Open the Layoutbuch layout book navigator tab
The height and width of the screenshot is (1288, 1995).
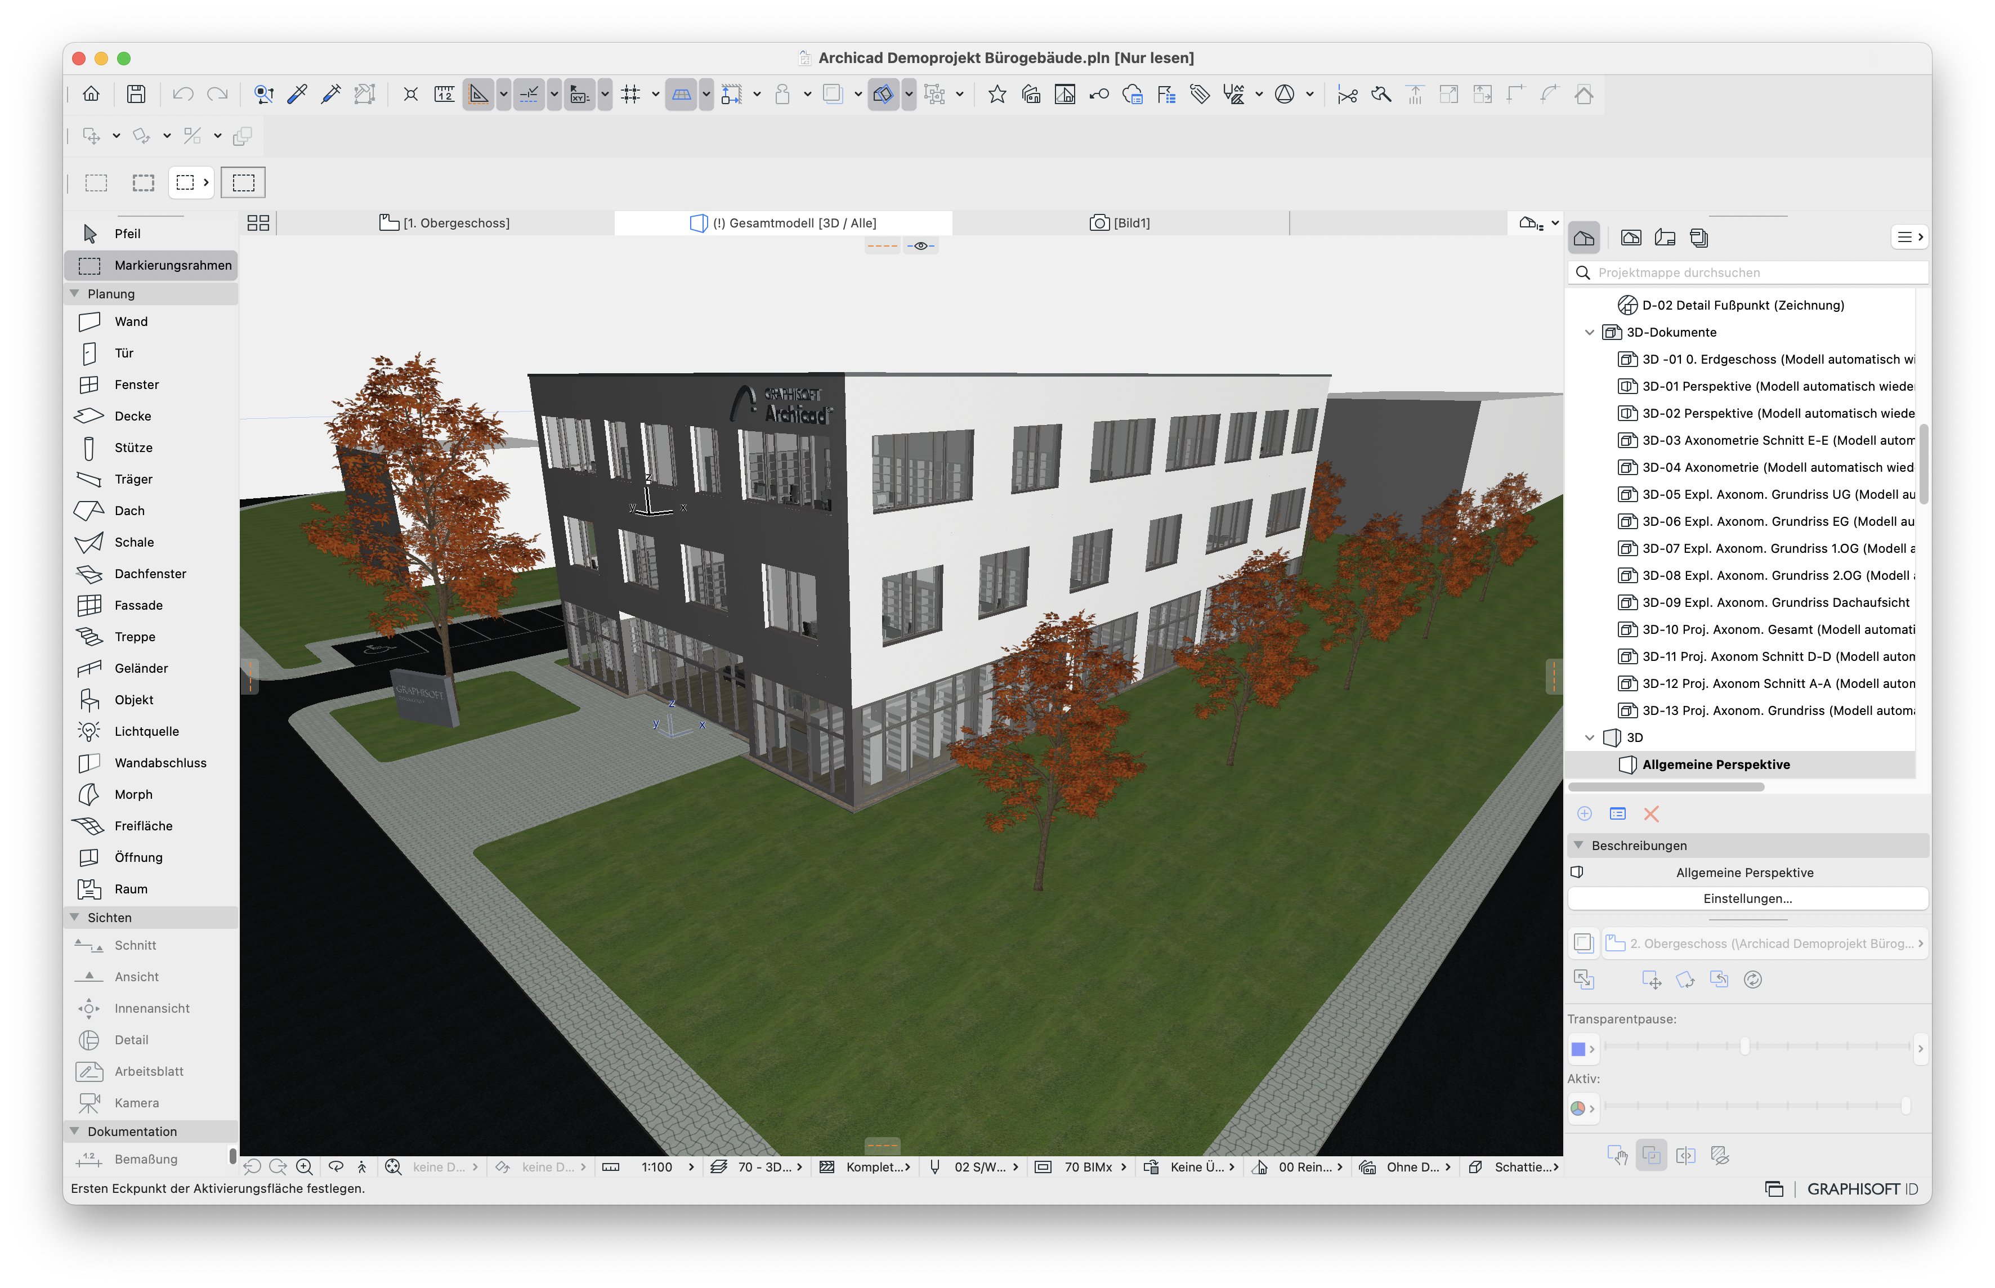tap(1665, 238)
